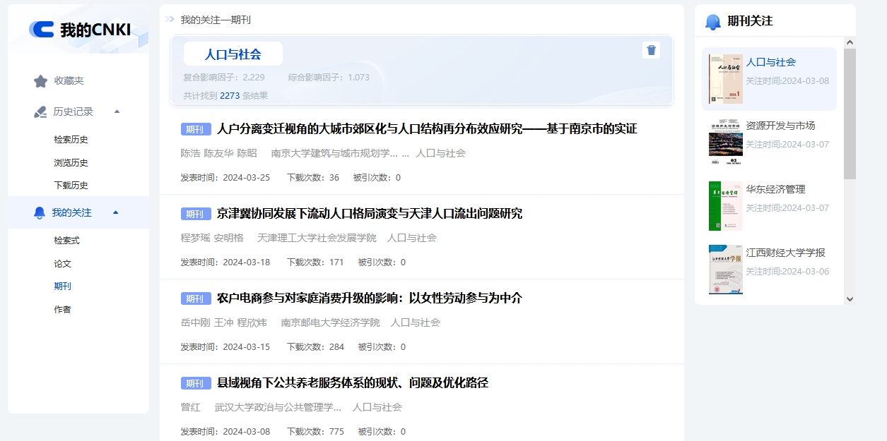Collapse the 我的关注 section arrow

point(115,212)
